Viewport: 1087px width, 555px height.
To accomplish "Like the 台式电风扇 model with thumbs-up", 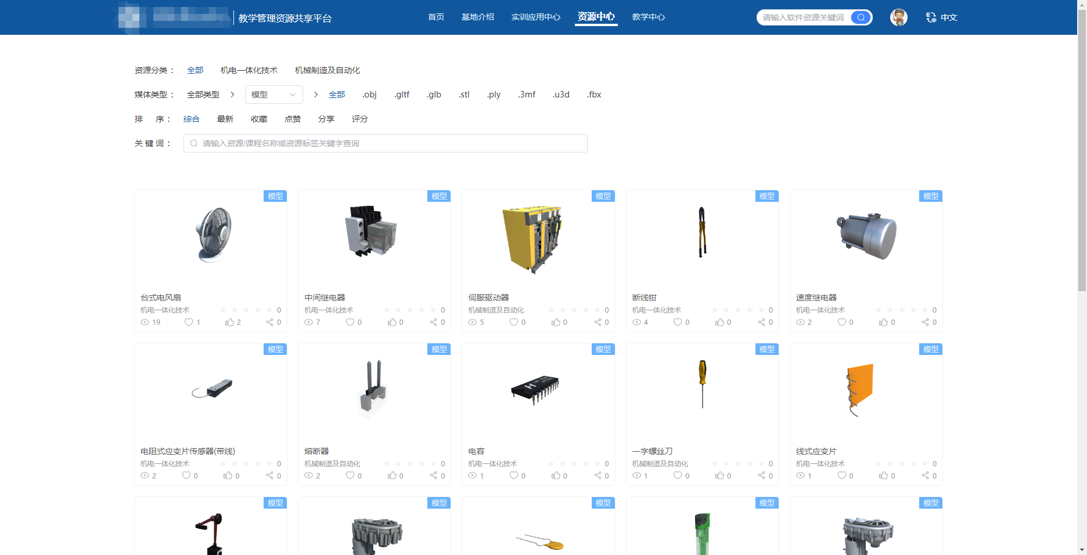I will [x=229, y=322].
